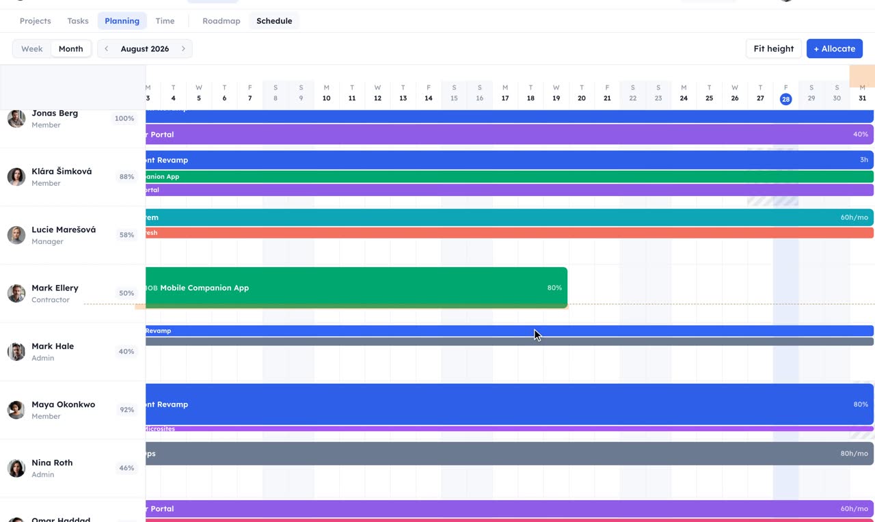Click the + Allocate button

(835, 49)
